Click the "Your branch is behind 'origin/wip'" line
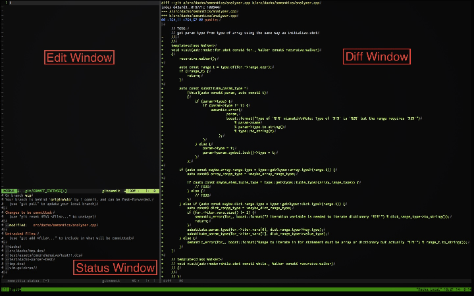 79,200
